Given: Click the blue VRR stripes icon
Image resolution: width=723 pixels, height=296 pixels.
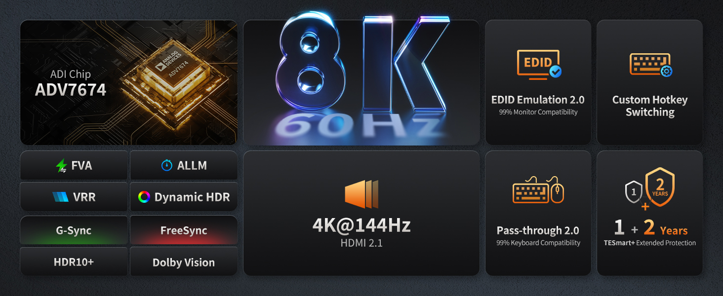Looking at the screenshot, I should (60, 197).
